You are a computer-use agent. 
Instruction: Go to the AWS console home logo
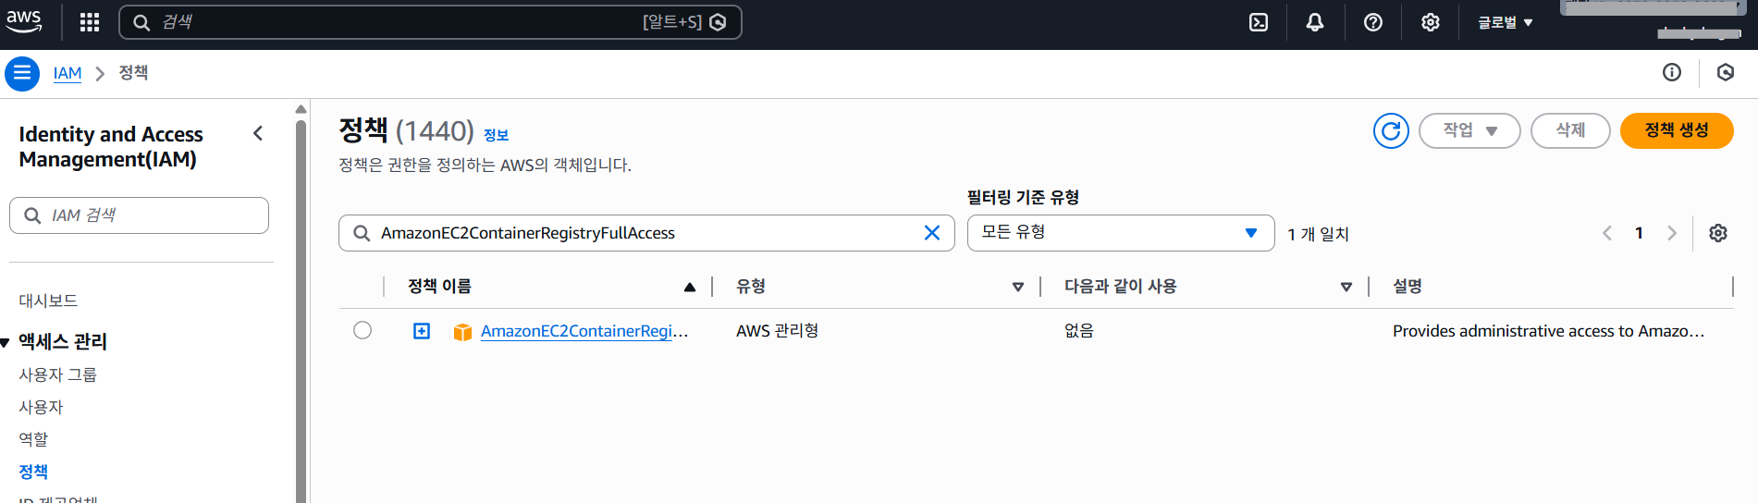pos(24,21)
